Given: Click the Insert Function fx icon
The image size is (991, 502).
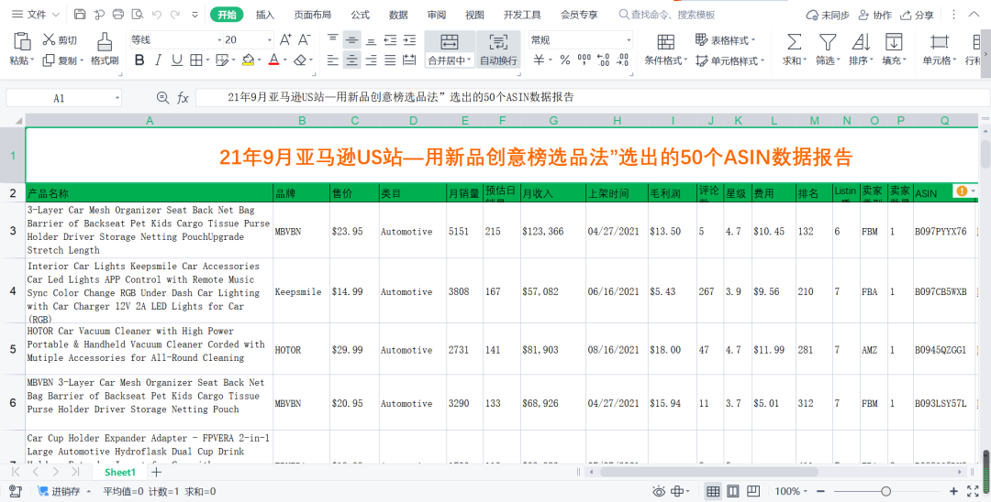Looking at the screenshot, I should tap(183, 98).
